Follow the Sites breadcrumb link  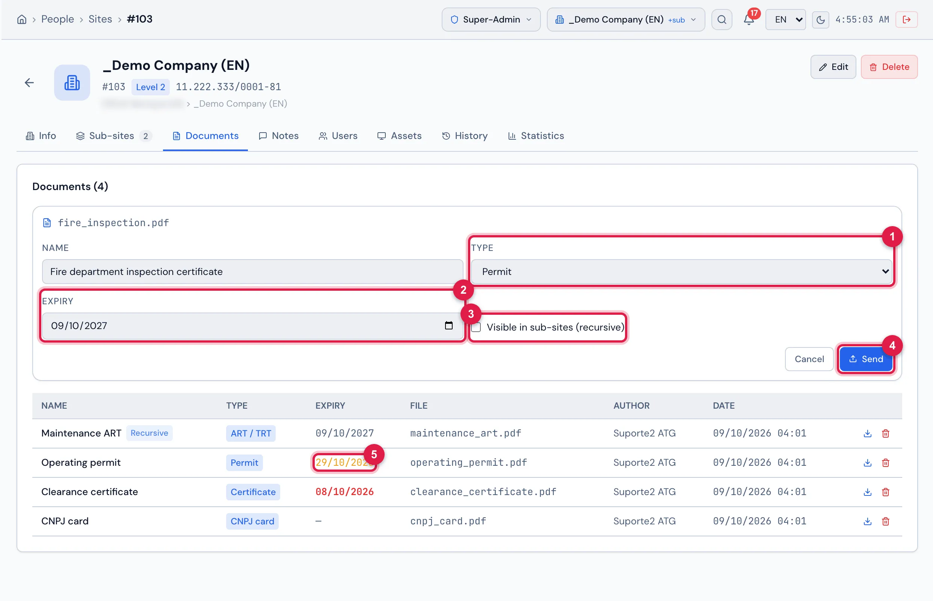[100, 19]
